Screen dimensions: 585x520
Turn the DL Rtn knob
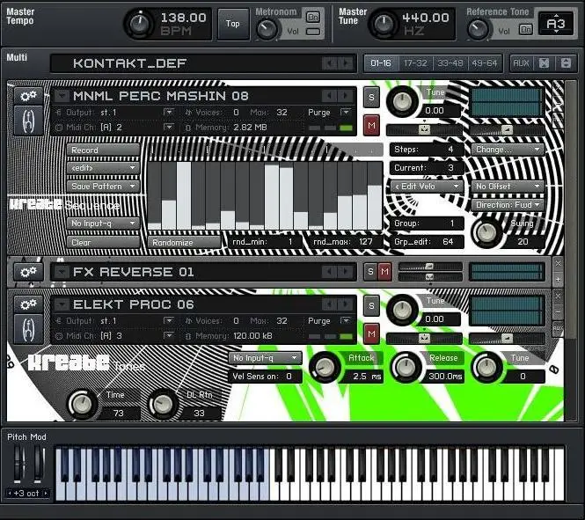pyautogui.click(x=163, y=405)
